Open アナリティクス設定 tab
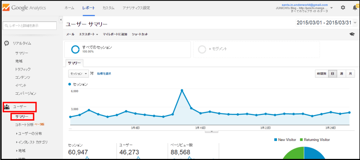This screenshot has width=360, height=160. [x=136, y=8]
